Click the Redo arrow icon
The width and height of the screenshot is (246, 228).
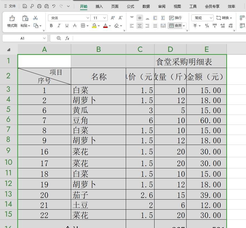[61, 6]
